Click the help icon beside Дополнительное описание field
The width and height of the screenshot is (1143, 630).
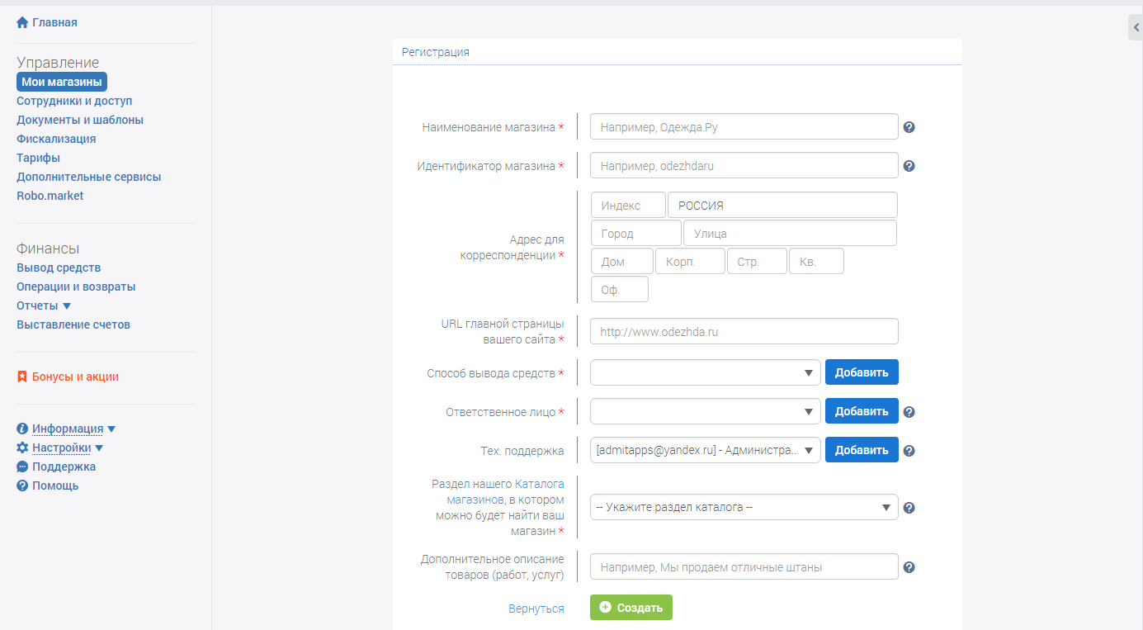(x=909, y=567)
